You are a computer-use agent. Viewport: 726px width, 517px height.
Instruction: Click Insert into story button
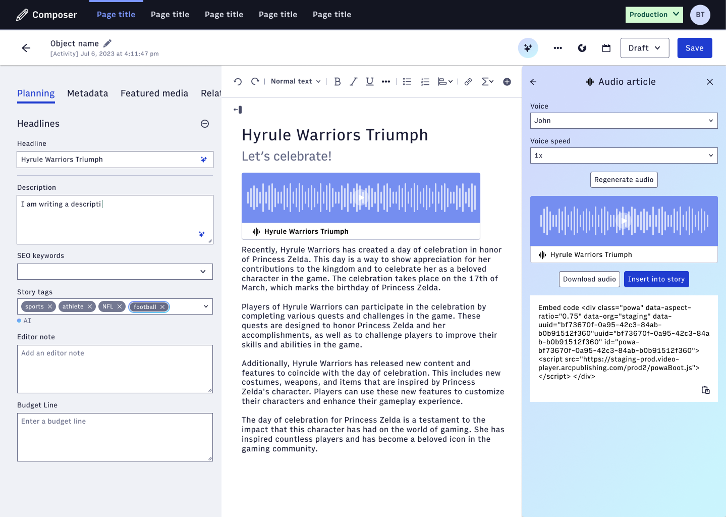tap(656, 279)
